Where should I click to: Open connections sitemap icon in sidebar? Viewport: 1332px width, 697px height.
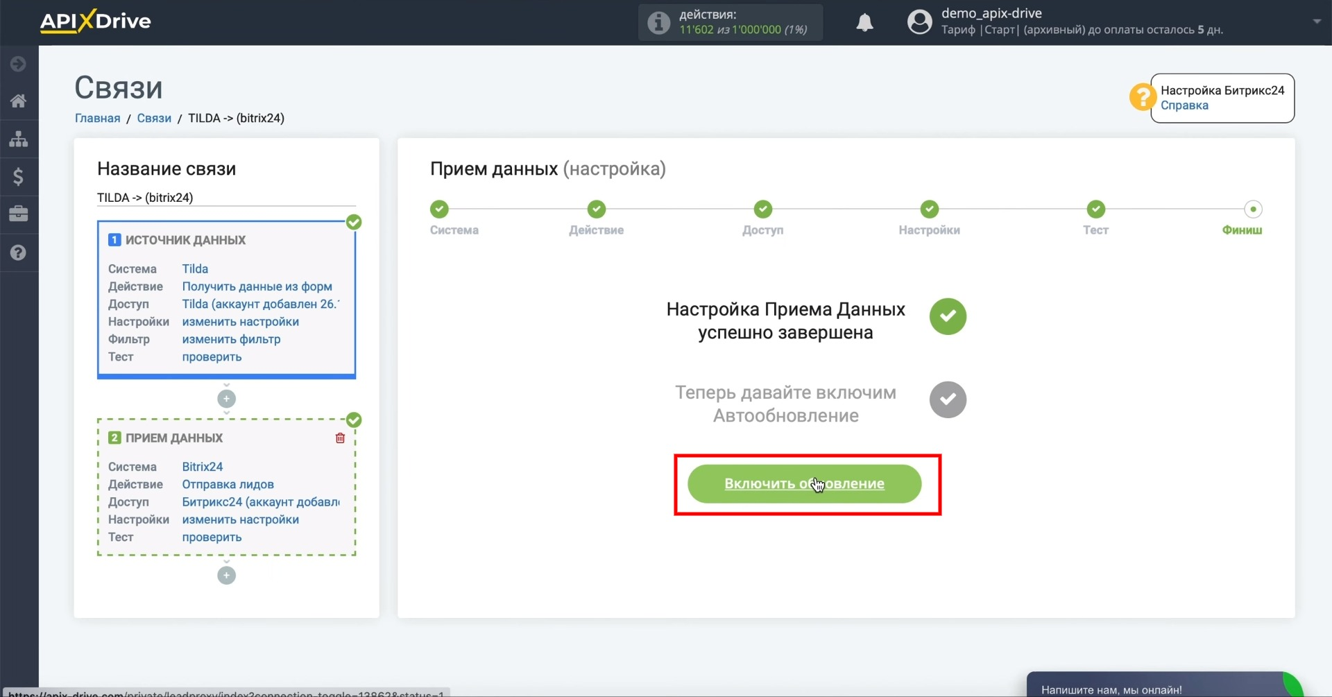pos(19,139)
